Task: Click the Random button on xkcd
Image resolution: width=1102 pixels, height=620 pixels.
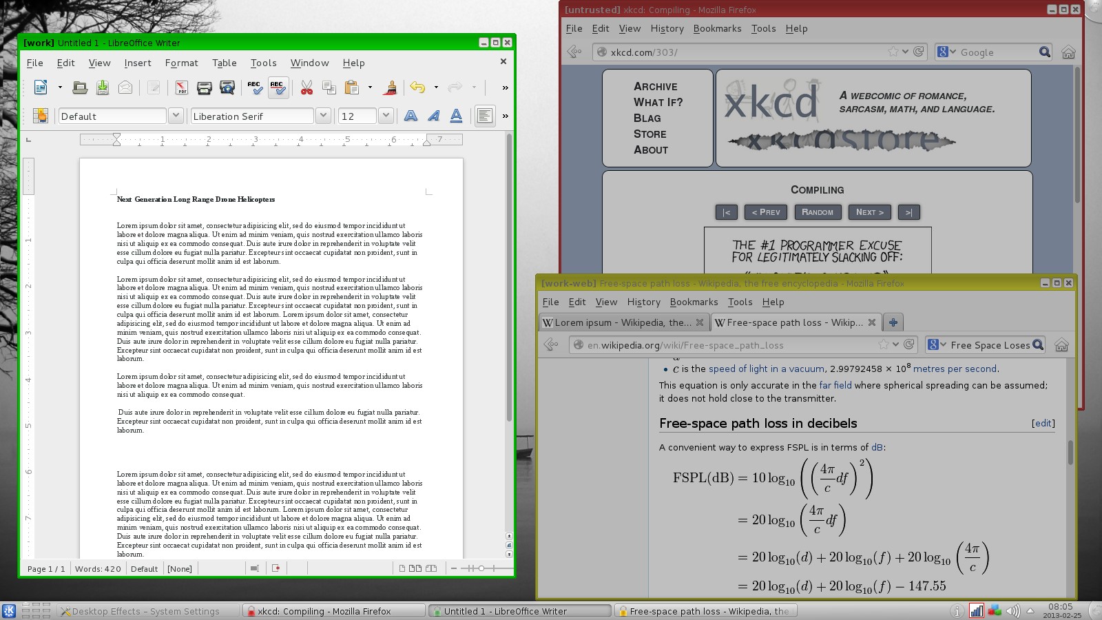Action: tap(817, 212)
